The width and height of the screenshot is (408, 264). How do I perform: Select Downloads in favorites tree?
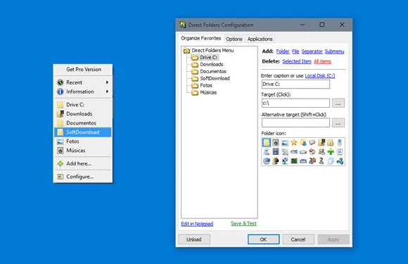[212, 64]
